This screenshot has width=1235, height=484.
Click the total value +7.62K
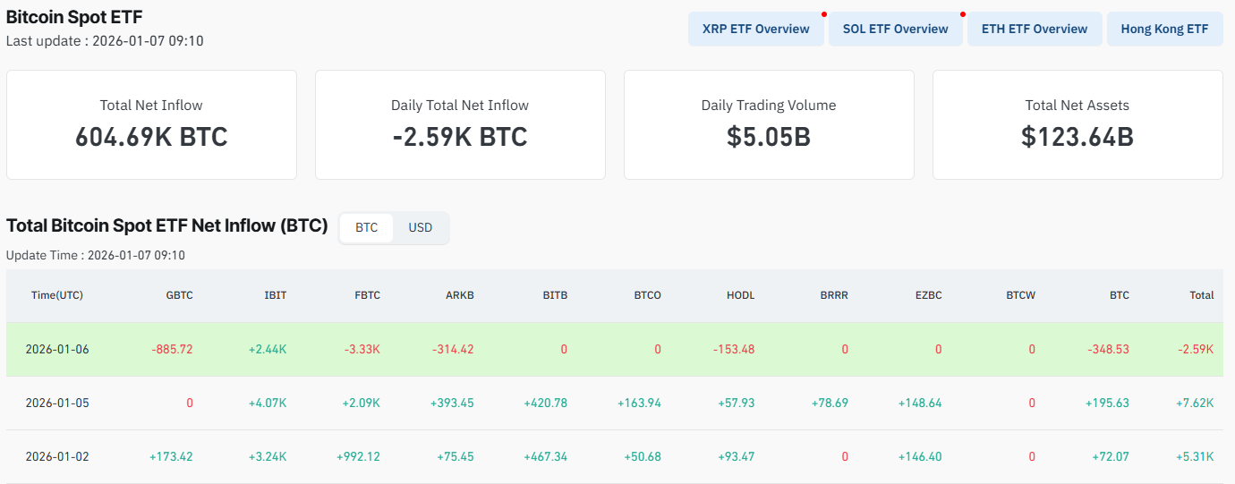(1195, 403)
